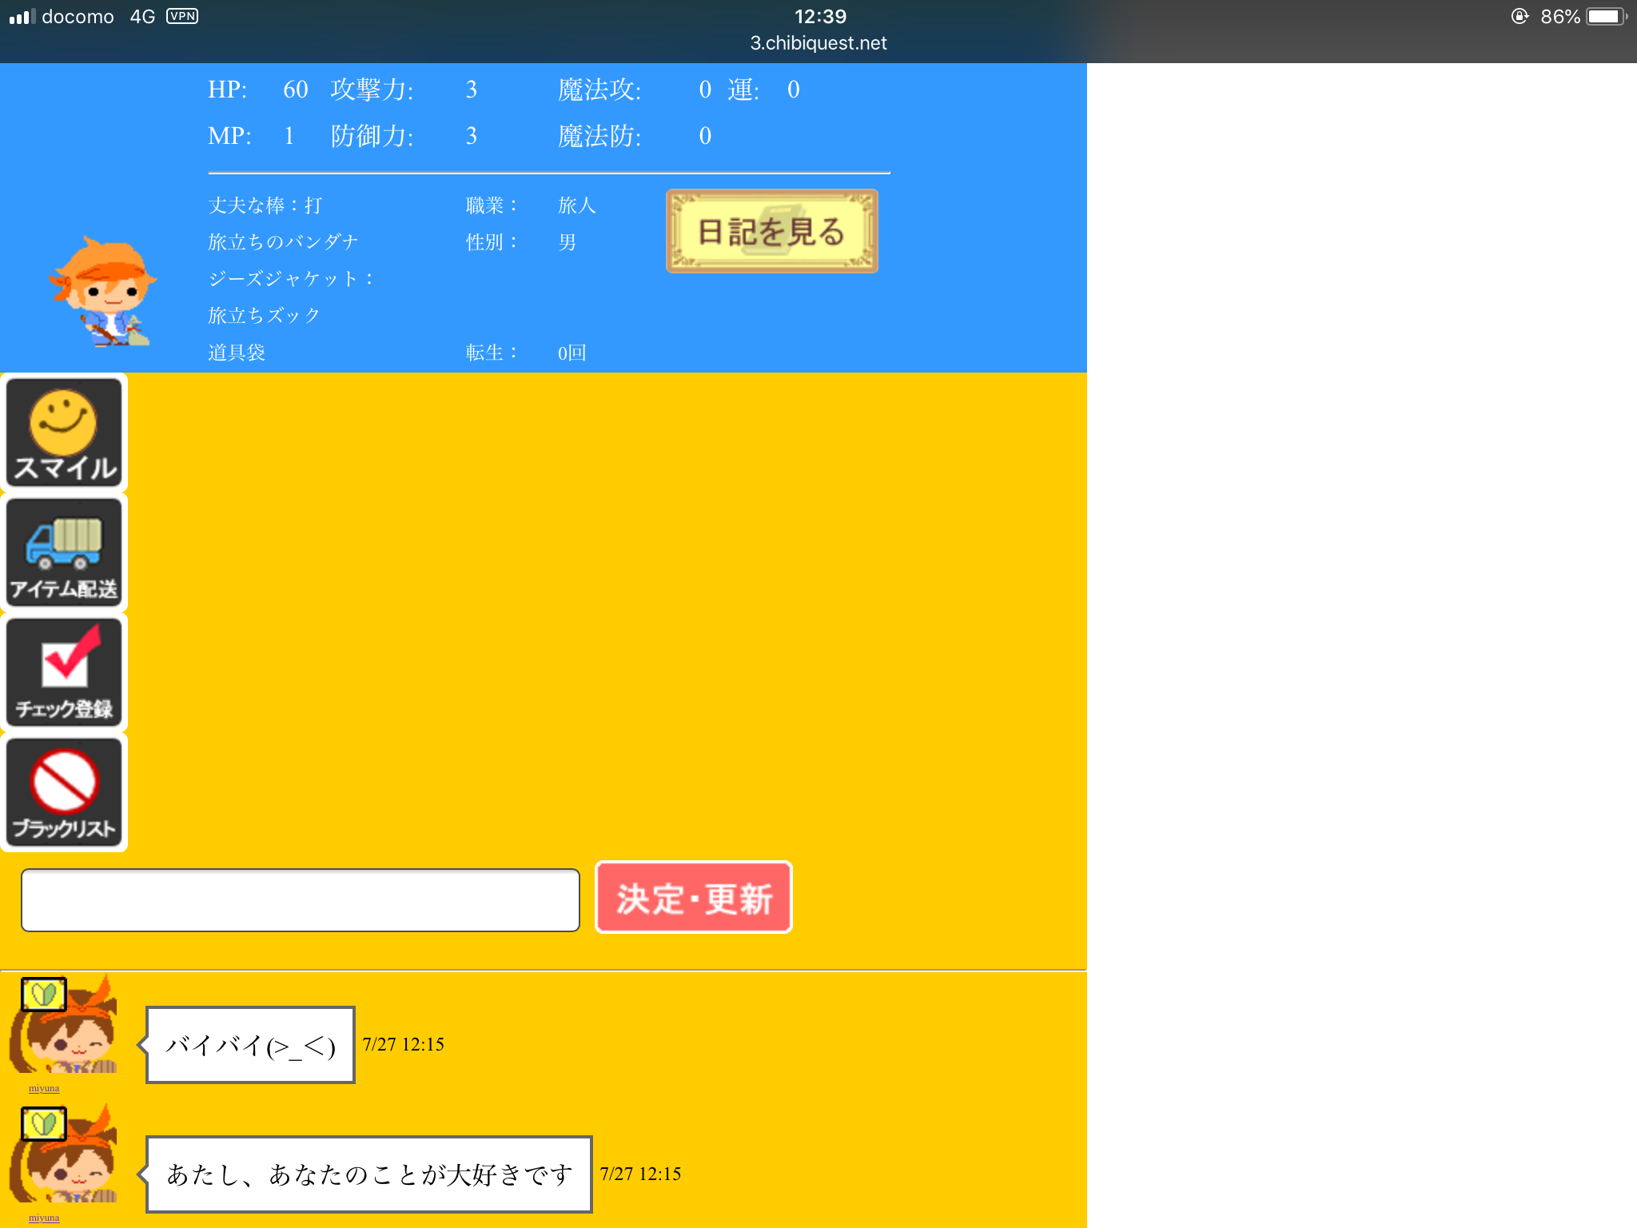Open the Item Delivery (アイテム配送) truck icon
Screen dimensions: 1637x1228
pyautogui.click(x=64, y=552)
